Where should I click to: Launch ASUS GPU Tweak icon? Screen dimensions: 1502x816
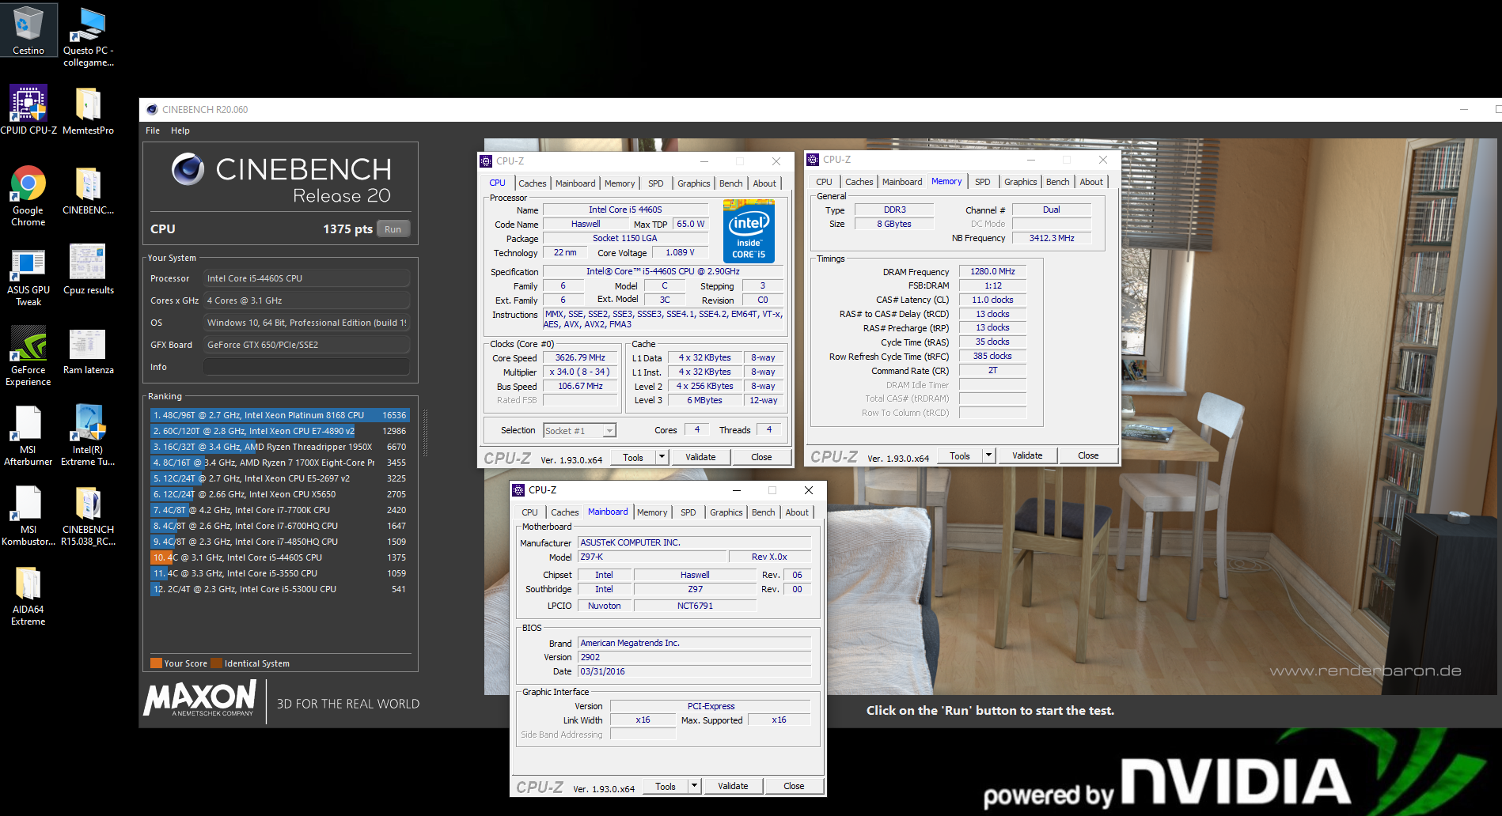pyautogui.click(x=28, y=276)
